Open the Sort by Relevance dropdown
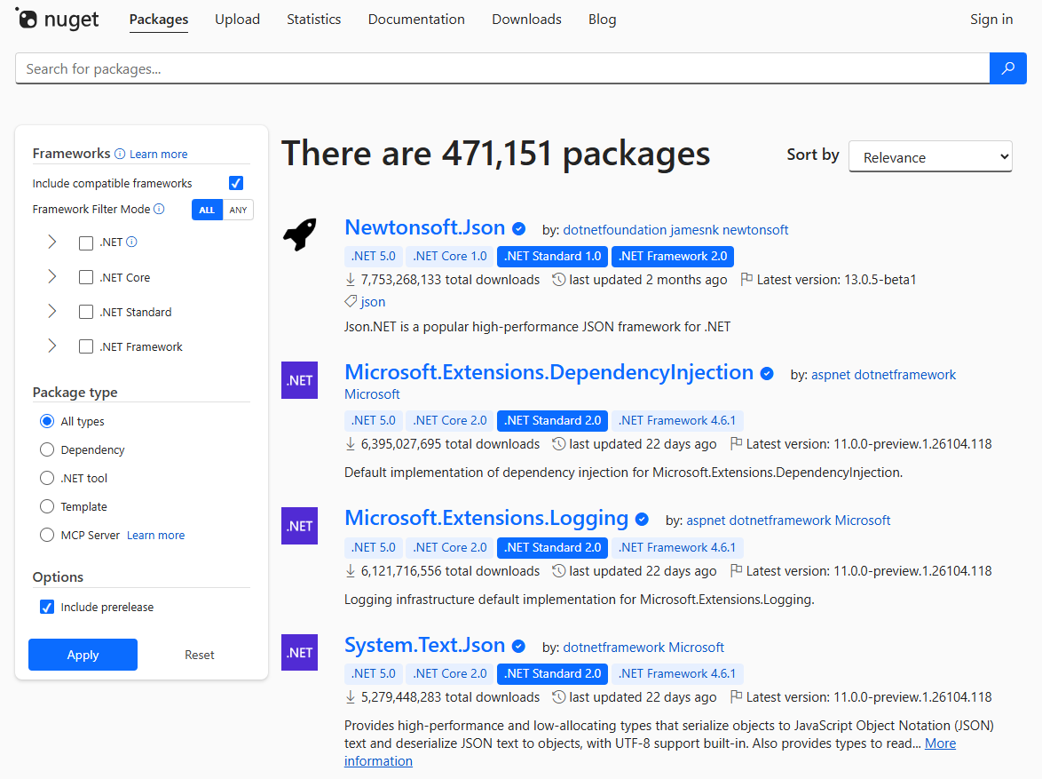 pyautogui.click(x=930, y=157)
